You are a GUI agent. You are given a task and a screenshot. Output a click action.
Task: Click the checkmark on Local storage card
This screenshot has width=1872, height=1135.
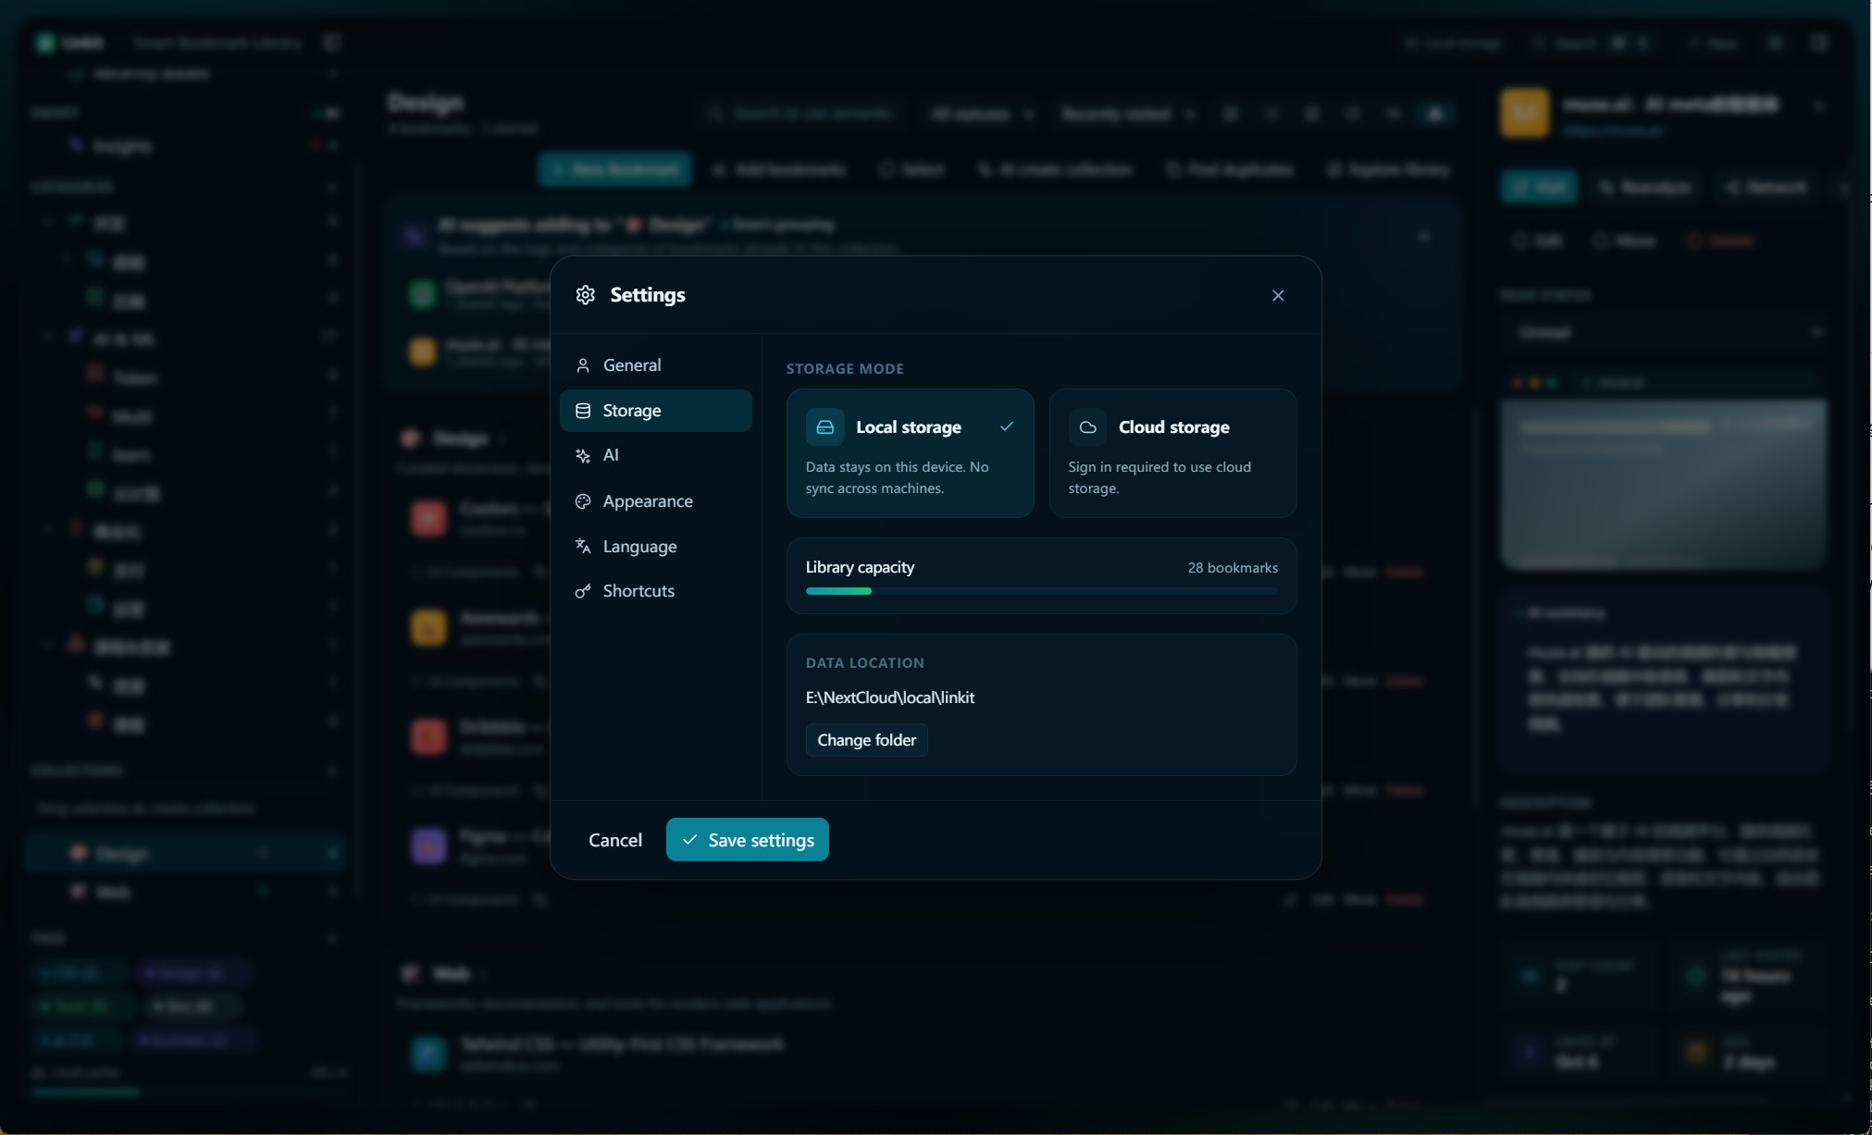click(1007, 426)
